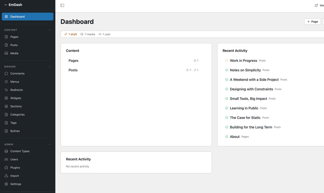Screen dimensions: 324x193
Task: Collapse the ADMIN sidebar section chevron
Action: coord(49,144)
